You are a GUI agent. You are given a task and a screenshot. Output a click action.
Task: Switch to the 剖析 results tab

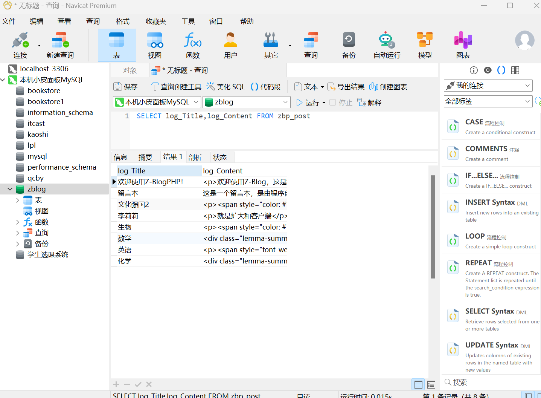195,157
